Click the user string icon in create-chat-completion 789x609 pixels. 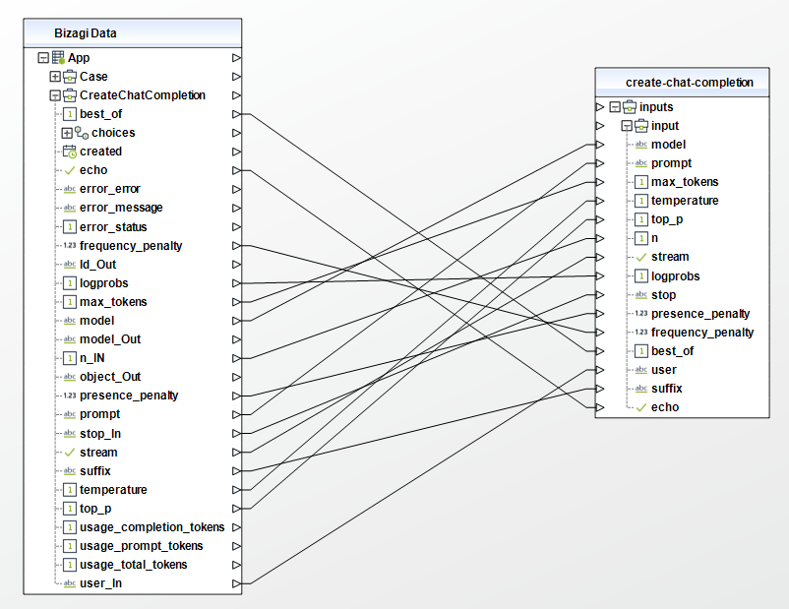641,370
